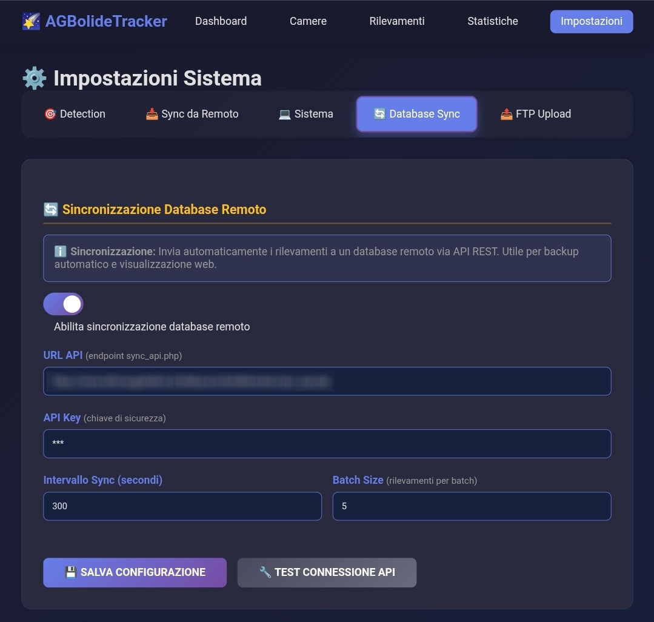Open the Dashboard page
Viewport: 654px width, 622px height.
(221, 21)
